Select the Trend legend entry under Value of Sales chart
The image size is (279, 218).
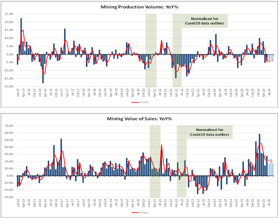tap(140, 212)
